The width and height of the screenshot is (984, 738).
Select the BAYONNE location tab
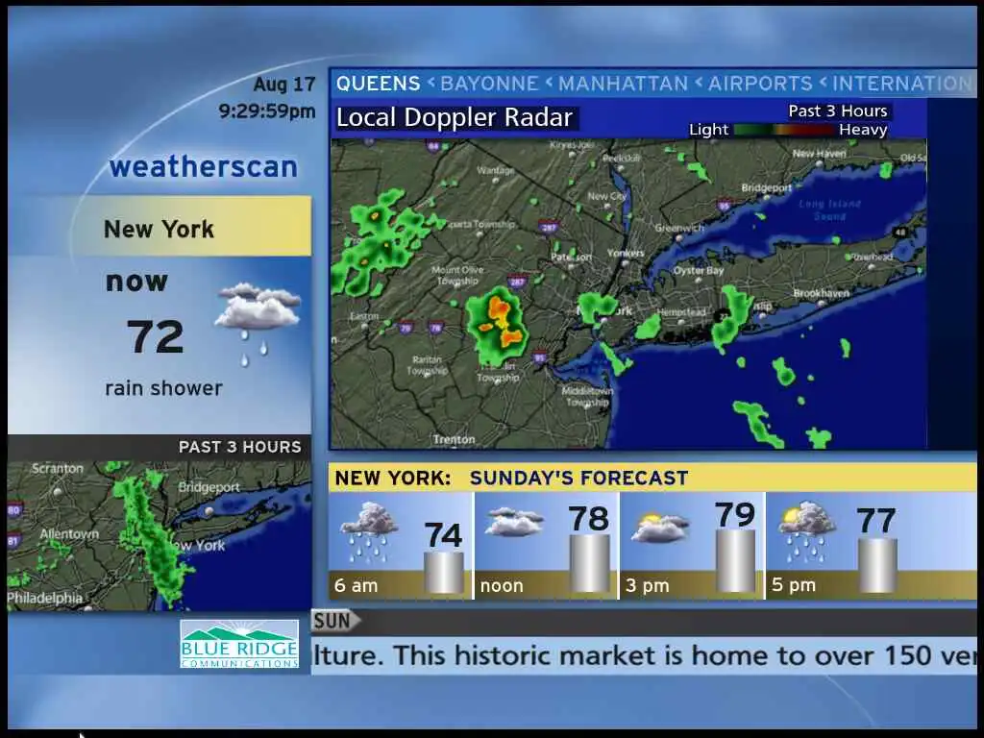click(x=489, y=84)
